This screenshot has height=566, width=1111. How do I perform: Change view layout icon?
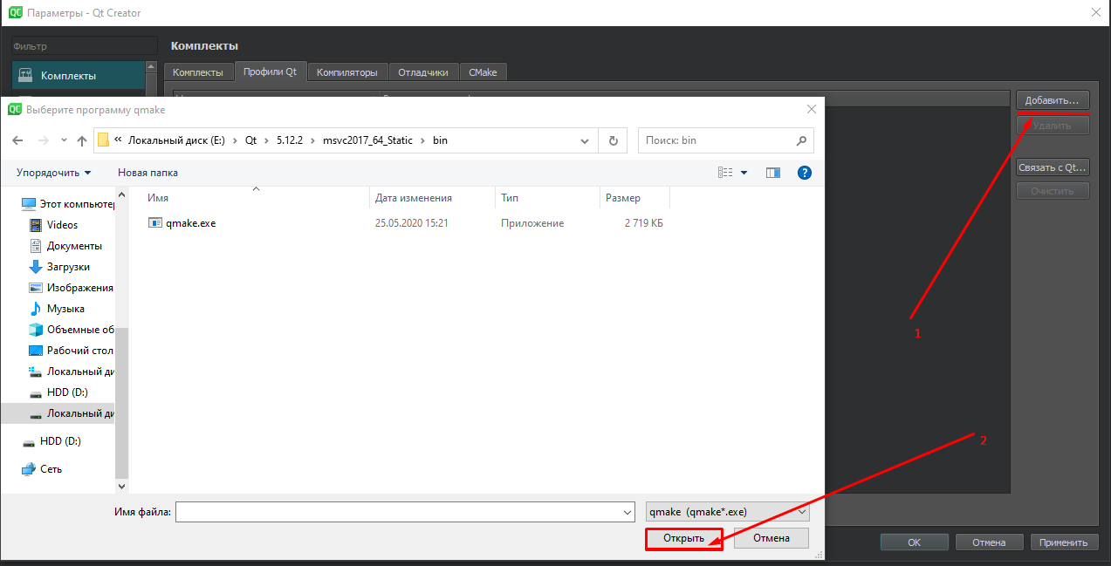[725, 173]
